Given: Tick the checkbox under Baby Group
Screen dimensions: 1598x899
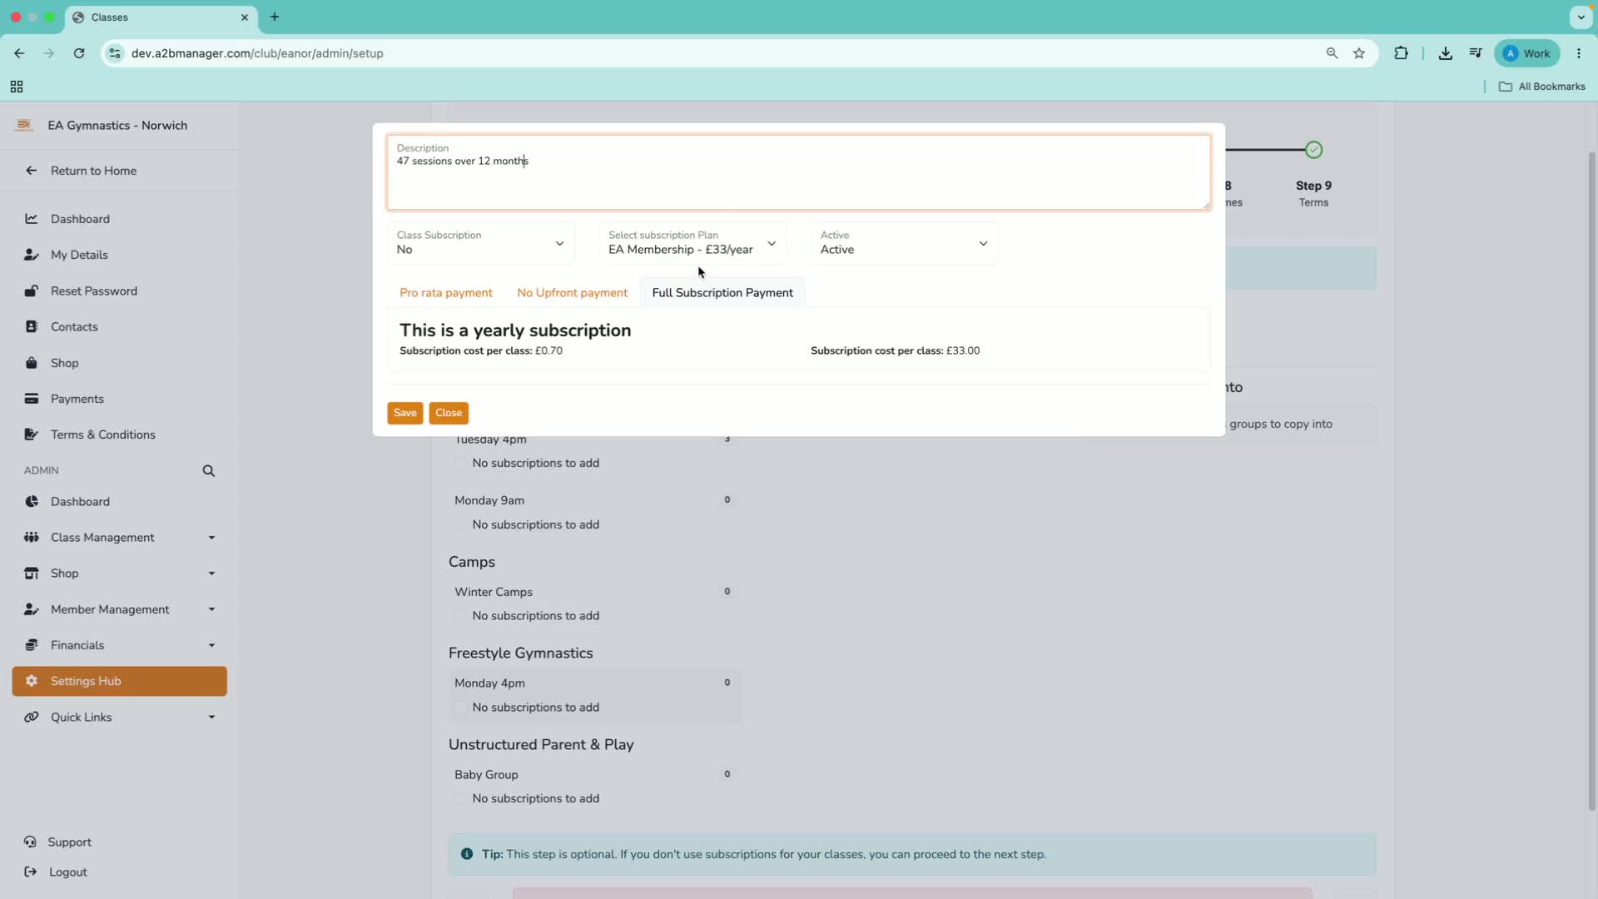Looking at the screenshot, I should coord(461,798).
